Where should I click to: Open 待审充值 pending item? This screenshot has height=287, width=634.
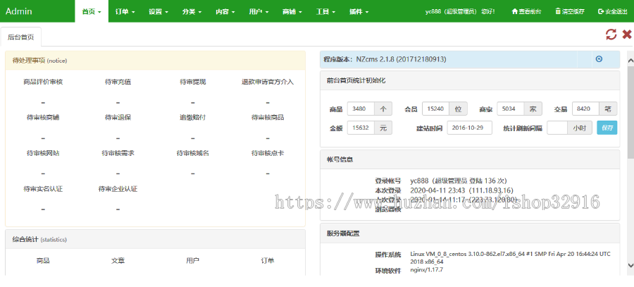point(118,82)
